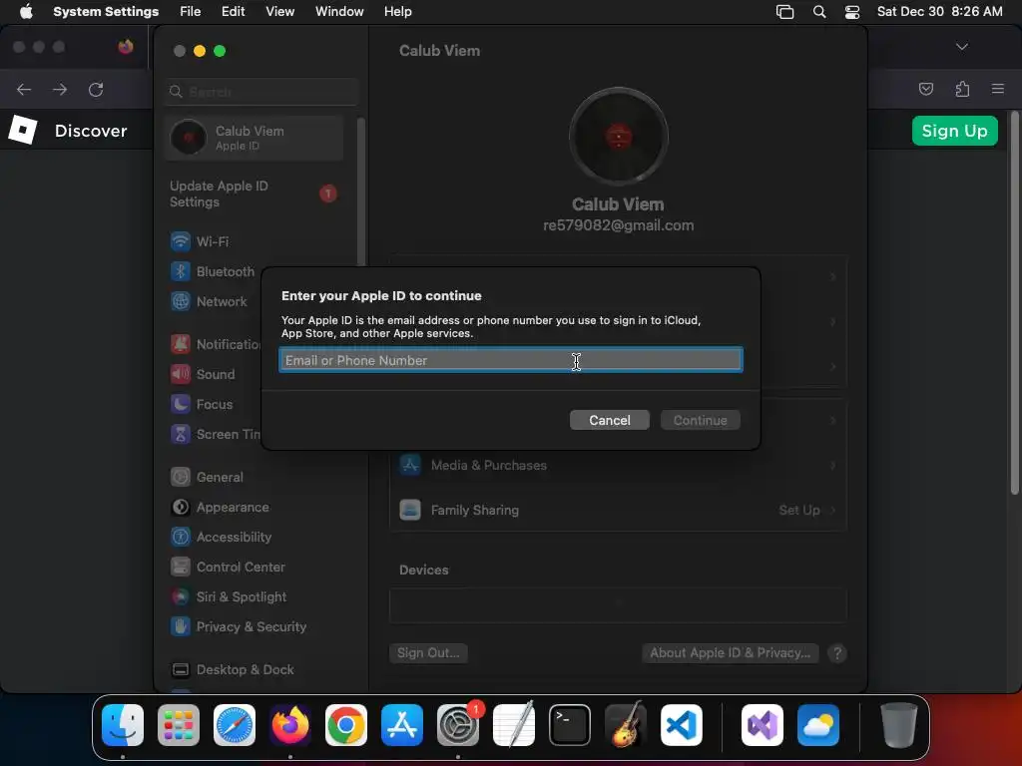Open Bluetooth settings in sidebar
The height and width of the screenshot is (766, 1022).
tap(226, 271)
